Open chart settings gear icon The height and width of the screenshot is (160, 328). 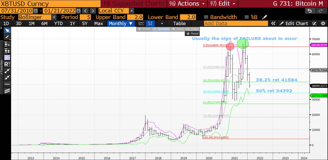click(323, 23)
